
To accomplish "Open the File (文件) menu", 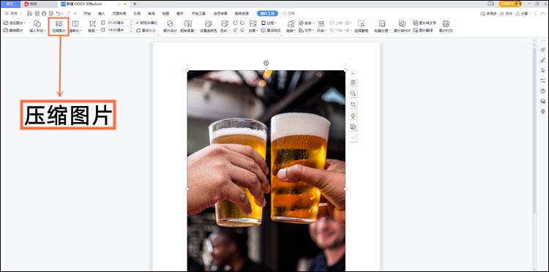I will click(x=12, y=13).
